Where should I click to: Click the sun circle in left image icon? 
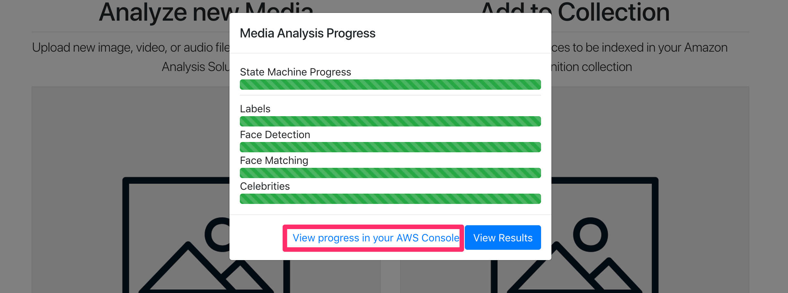(x=217, y=235)
